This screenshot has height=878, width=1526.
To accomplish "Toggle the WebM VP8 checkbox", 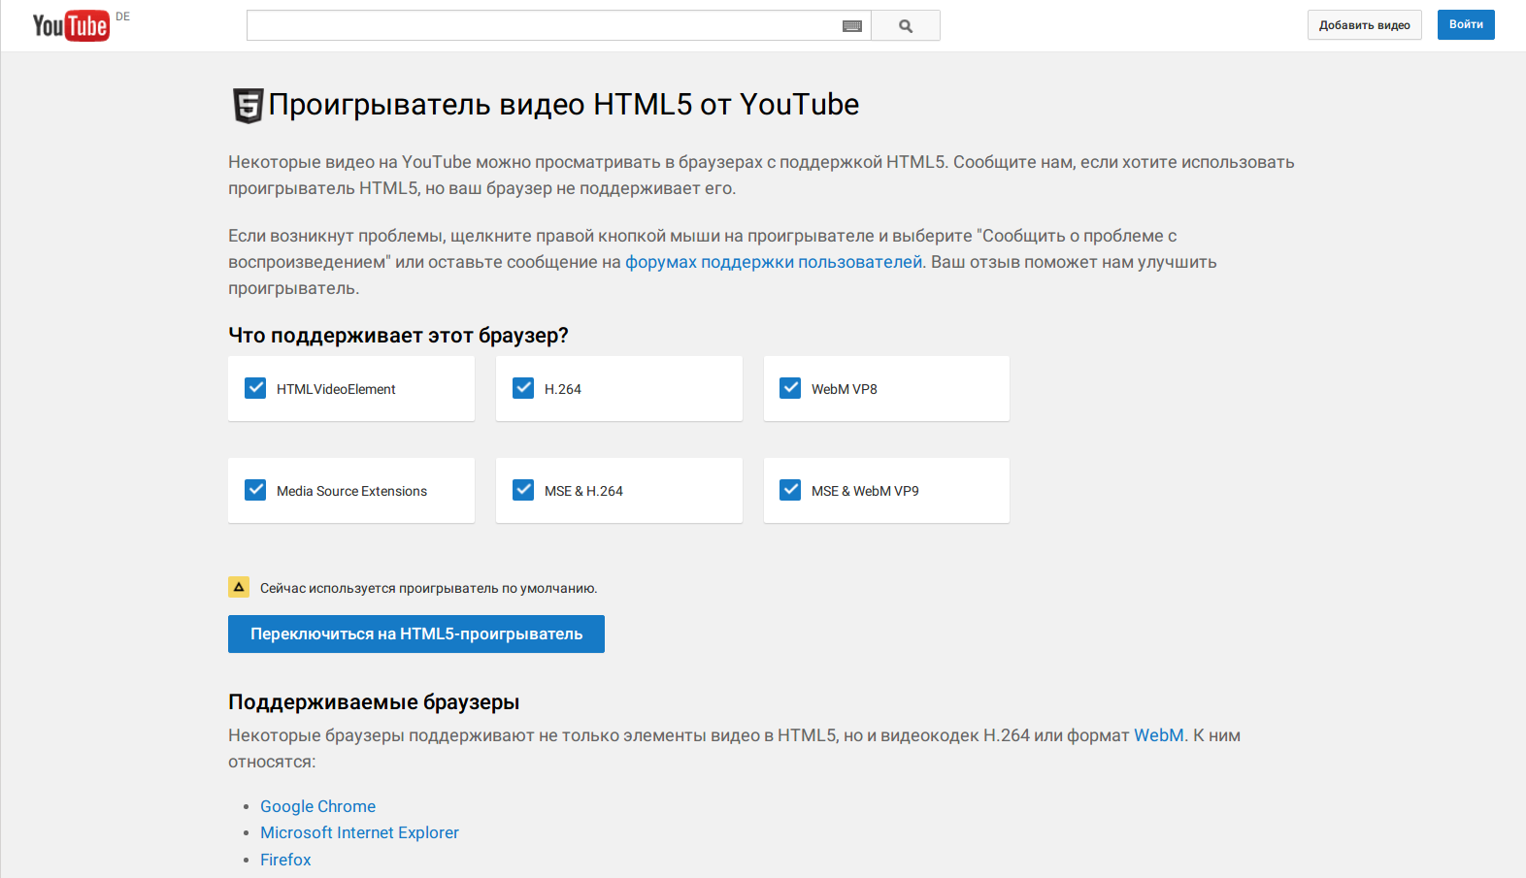I will tap(791, 388).
